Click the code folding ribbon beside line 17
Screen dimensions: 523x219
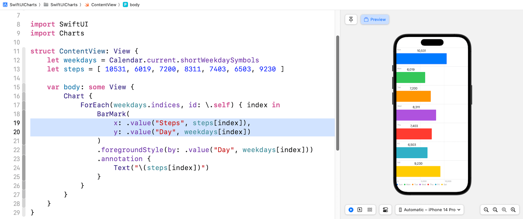pos(24,105)
